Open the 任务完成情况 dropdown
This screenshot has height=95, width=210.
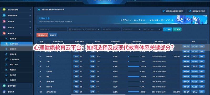tap(132, 29)
